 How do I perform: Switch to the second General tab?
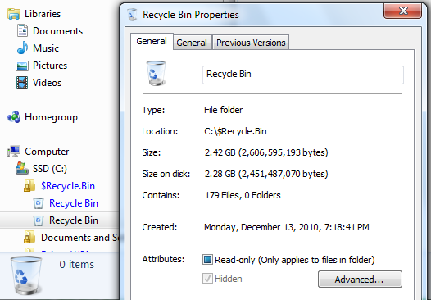[192, 43]
